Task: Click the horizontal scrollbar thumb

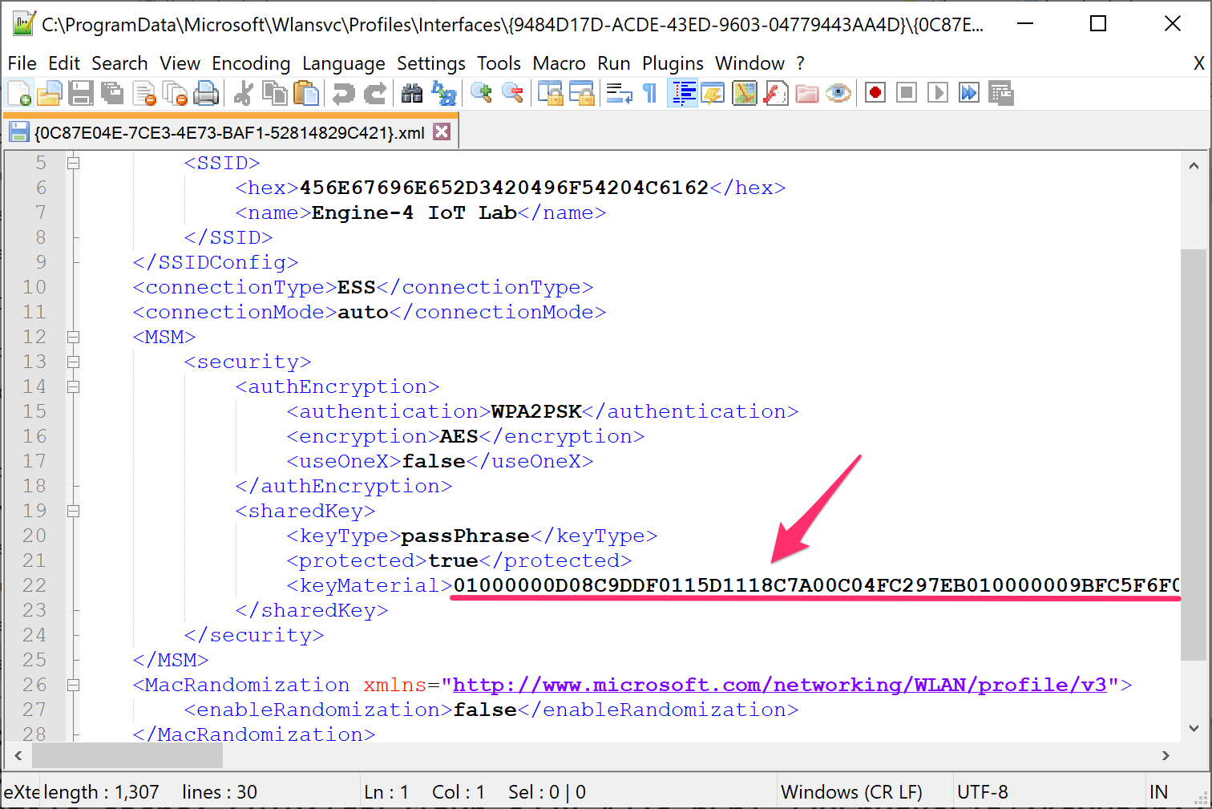Action: [x=127, y=755]
